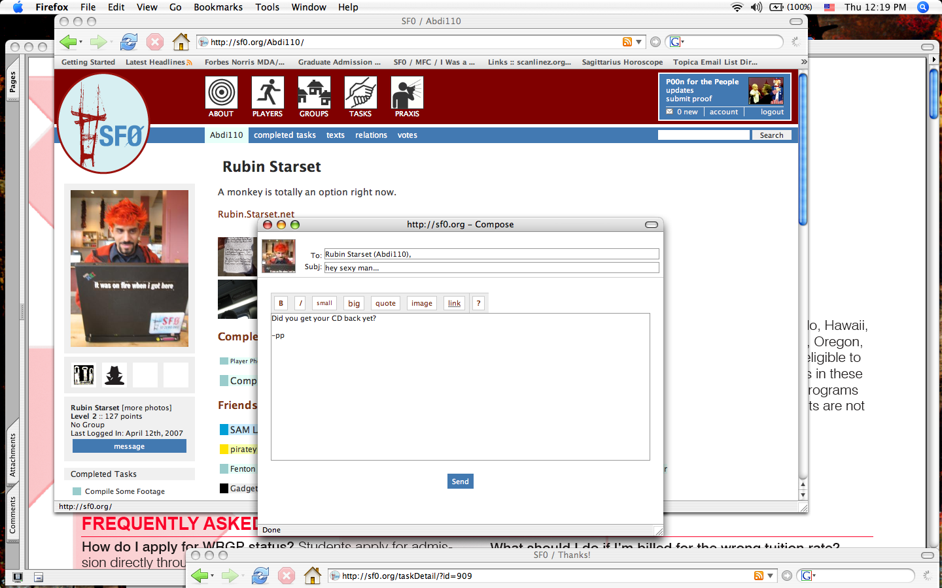Viewport: 942px width, 588px height.
Task: Go to Firefox Home page icon
Action: [x=181, y=42]
